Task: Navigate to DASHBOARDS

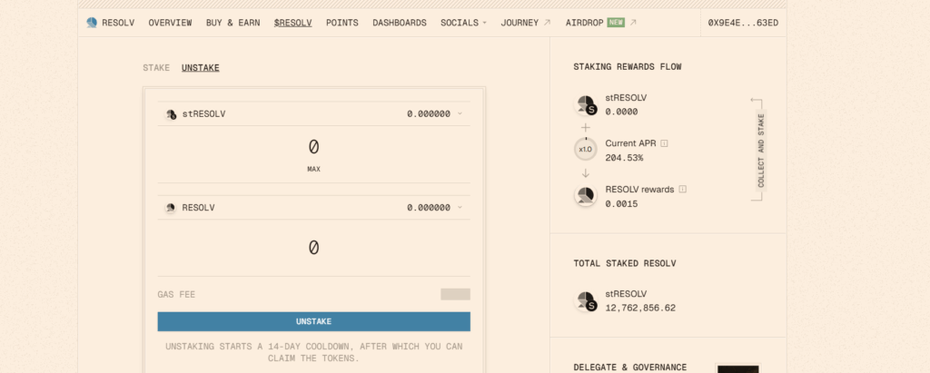Action: click(400, 23)
